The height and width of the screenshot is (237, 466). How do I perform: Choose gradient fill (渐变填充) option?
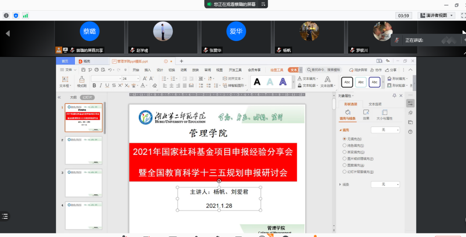point(345,152)
